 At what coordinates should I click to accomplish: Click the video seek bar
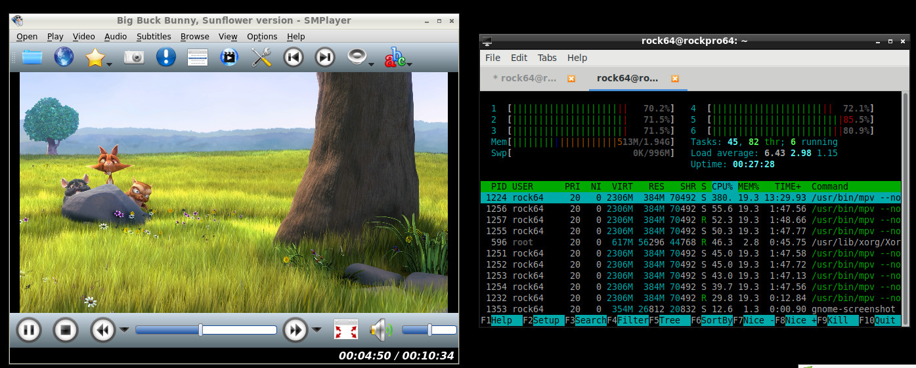pos(206,330)
